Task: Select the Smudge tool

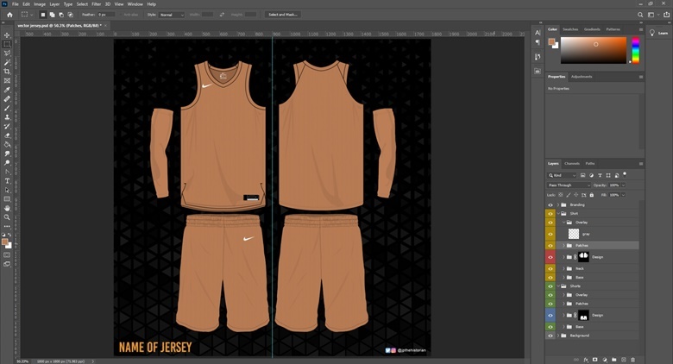Action: pos(7,154)
